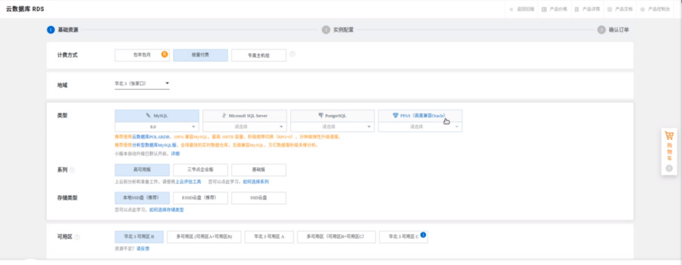
Task: Click the 产品详情 document icon
Action: pos(577,9)
